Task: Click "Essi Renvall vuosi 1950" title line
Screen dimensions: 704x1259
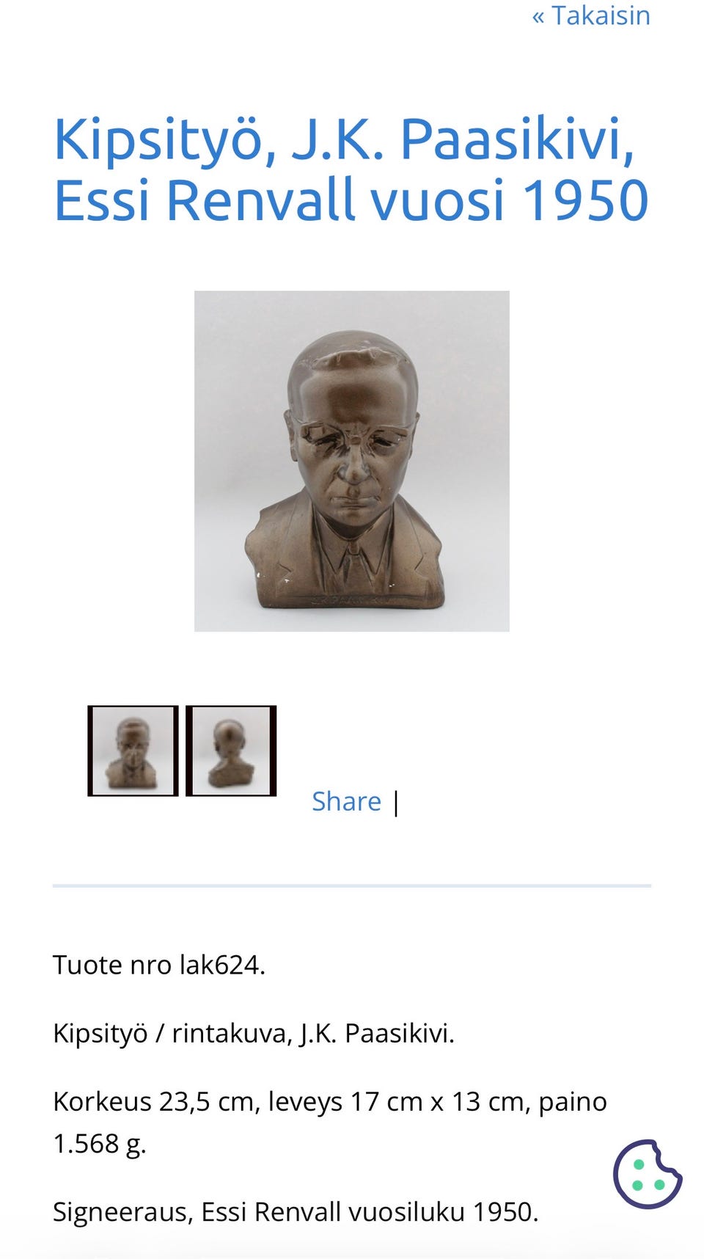Action: (x=351, y=200)
